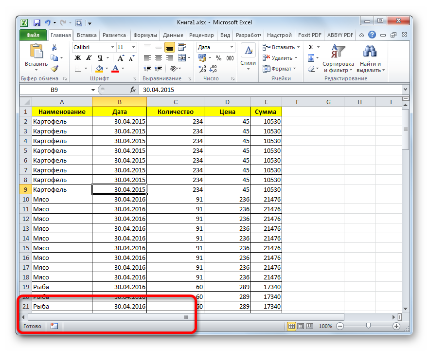
Task: Switch to Page Layout view in status bar
Action: coord(301,326)
